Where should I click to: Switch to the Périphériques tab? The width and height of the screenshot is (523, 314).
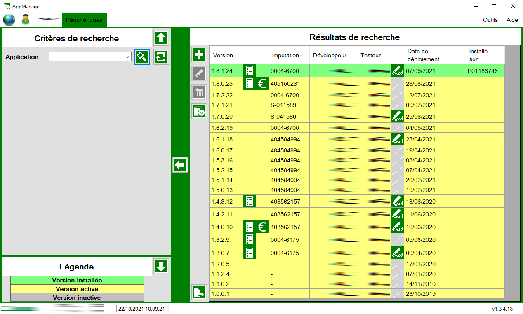pyautogui.click(x=84, y=20)
